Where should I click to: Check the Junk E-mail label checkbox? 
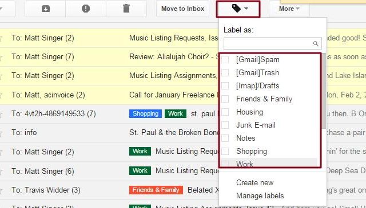225,125
